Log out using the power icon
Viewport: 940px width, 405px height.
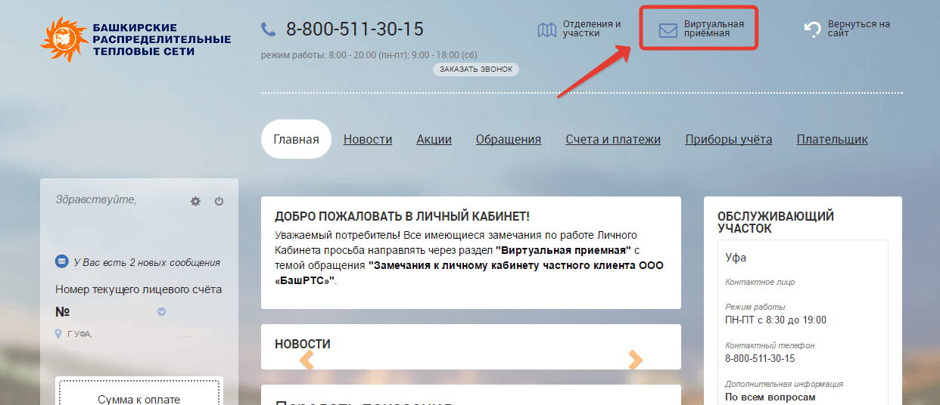pos(219,201)
